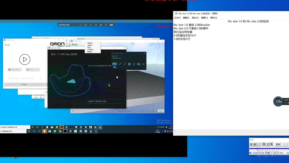Expand the tray chevron on upper inner taskbar
The image size is (289, 163).
click(157, 127)
